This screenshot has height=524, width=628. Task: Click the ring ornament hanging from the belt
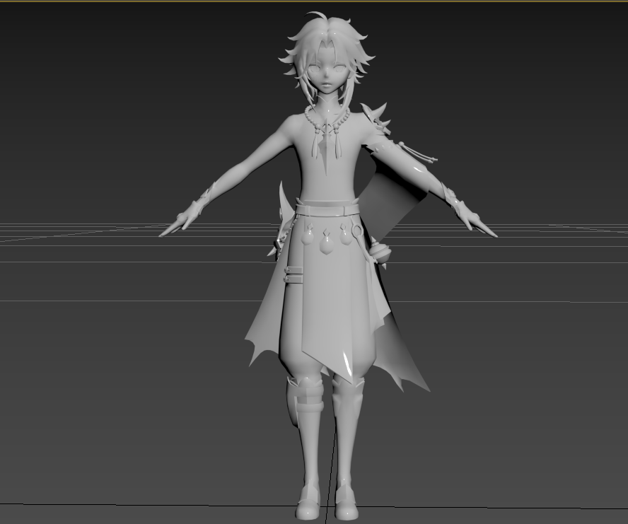click(x=356, y=231)
